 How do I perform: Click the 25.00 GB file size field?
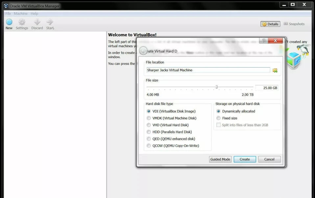pos(267,88)
